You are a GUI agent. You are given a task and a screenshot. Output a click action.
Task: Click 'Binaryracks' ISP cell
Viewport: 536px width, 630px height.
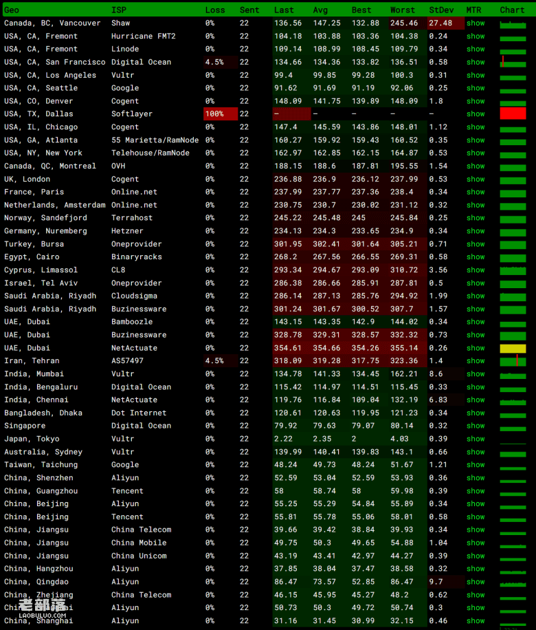(x=137, y=257)
